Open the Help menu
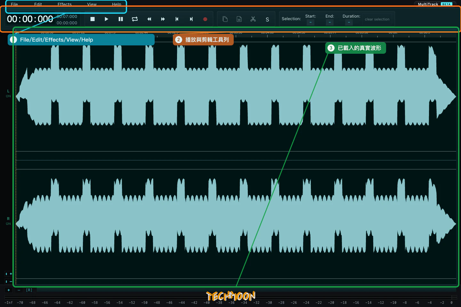This screenshot has height=307, width=461. [x=117, y=4]
